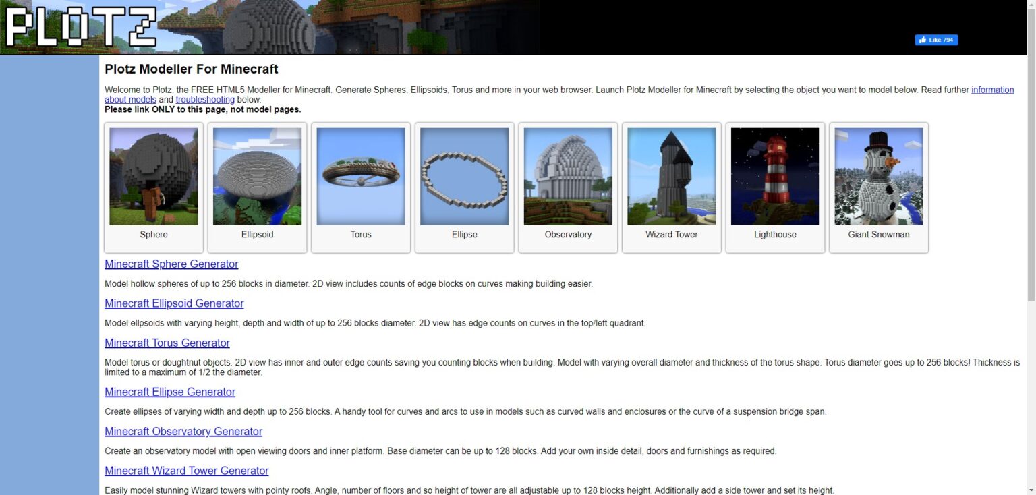Select the Wizard Tower thumbnail

pyautogui.click(x=671, y=177)
